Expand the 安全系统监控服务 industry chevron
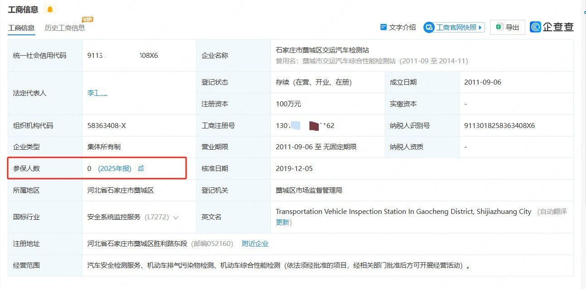The width and height of the screenshot is (586, 289). (176, 218)
